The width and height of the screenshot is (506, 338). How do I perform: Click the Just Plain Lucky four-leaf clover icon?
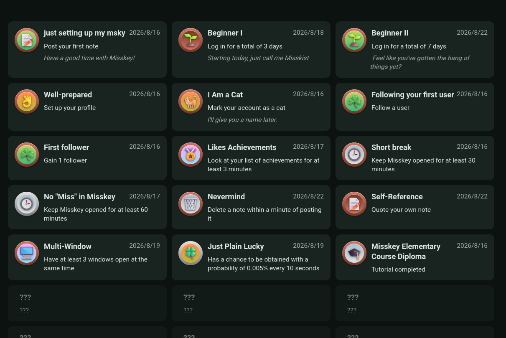pos(191,253)
